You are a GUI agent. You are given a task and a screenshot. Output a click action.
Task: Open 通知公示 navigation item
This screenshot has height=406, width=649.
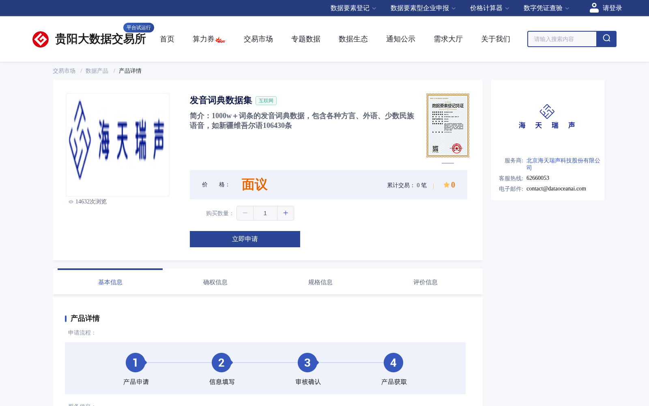click(401, 39)
